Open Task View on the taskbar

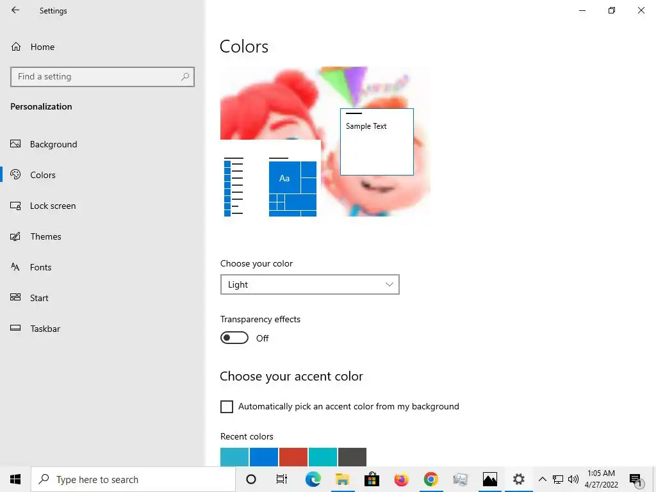(282, 479)
